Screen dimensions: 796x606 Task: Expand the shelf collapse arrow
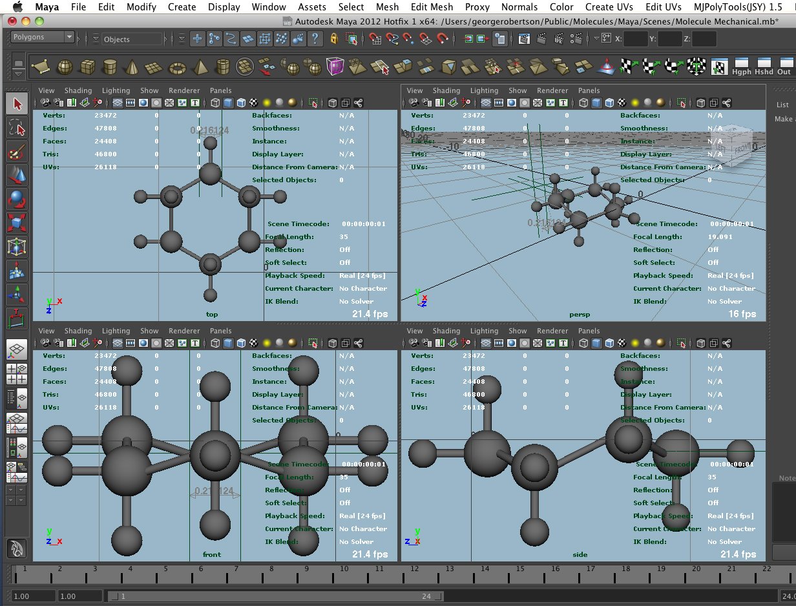tap(18, 72)
